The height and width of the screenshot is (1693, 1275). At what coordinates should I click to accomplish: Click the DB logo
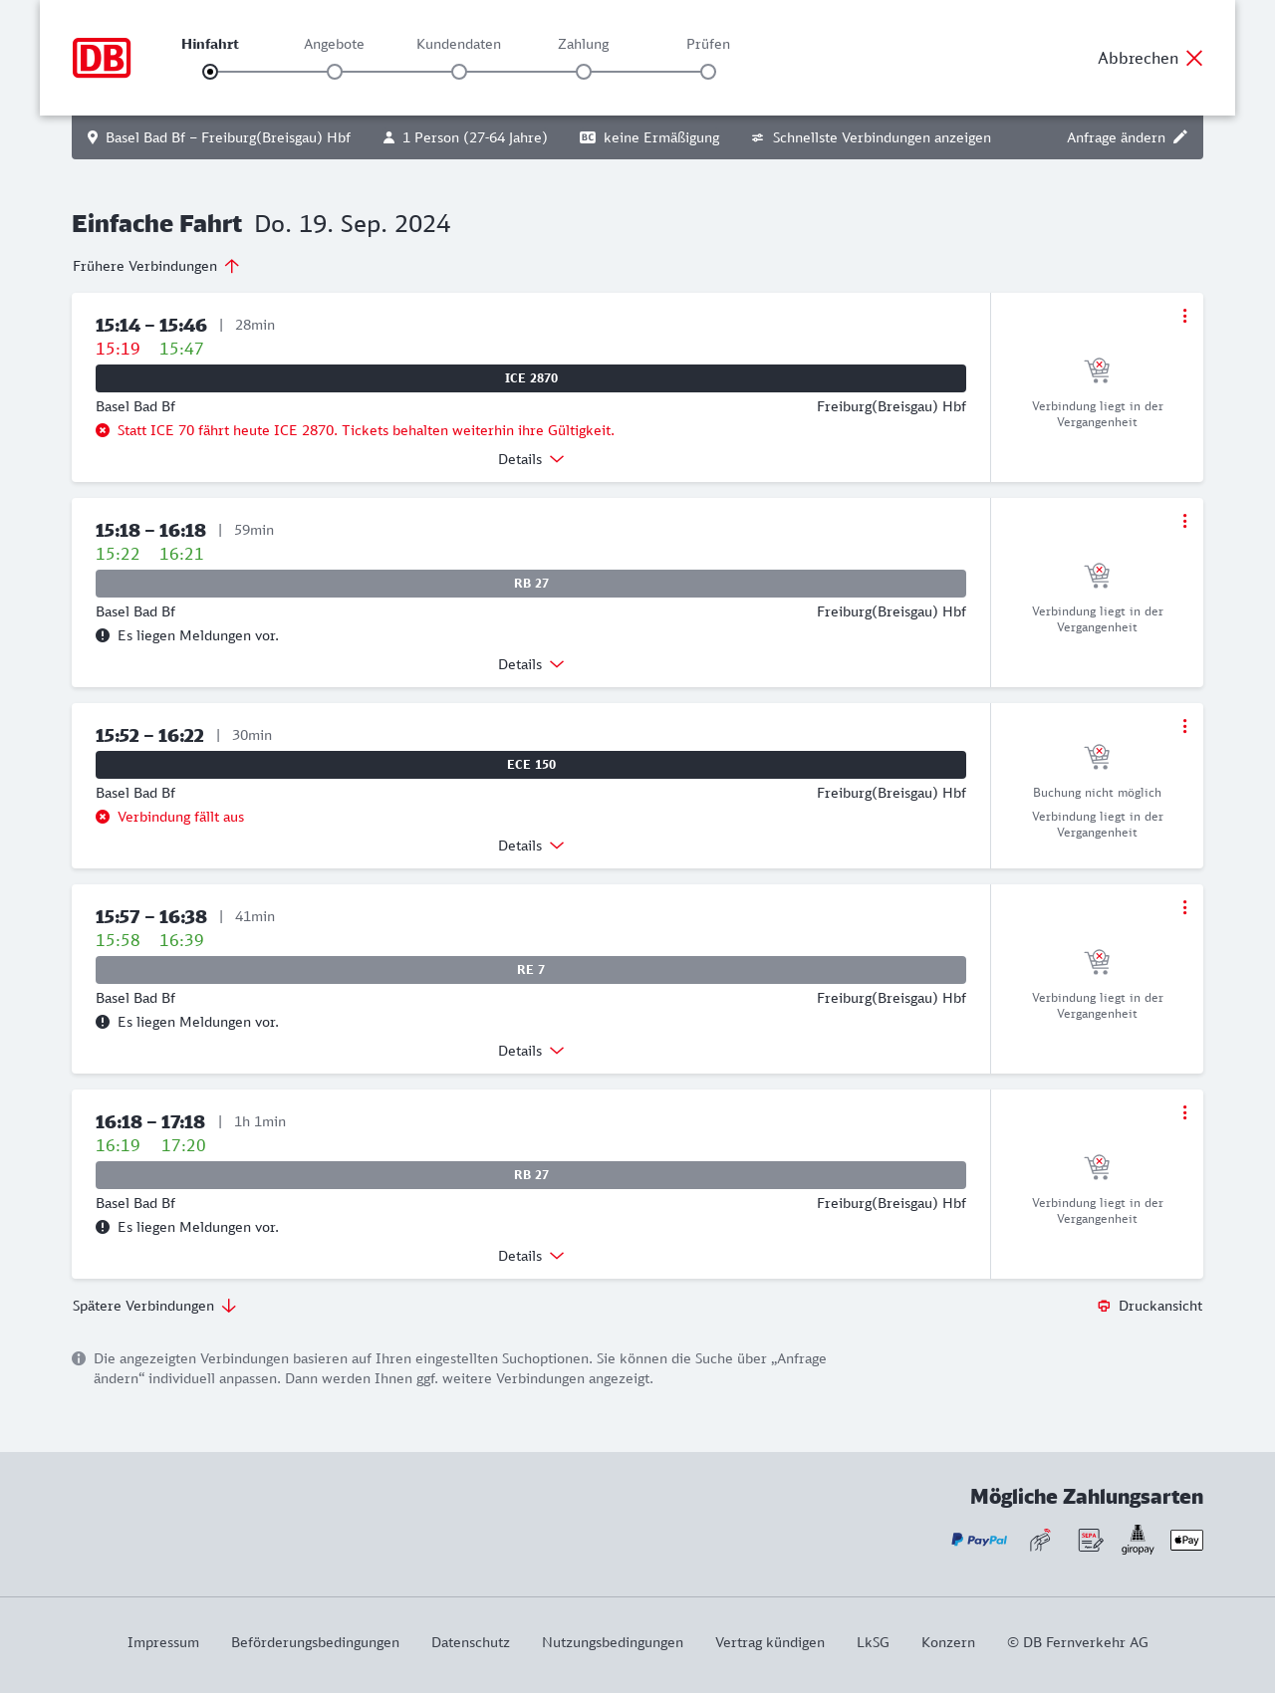[102, 58]
